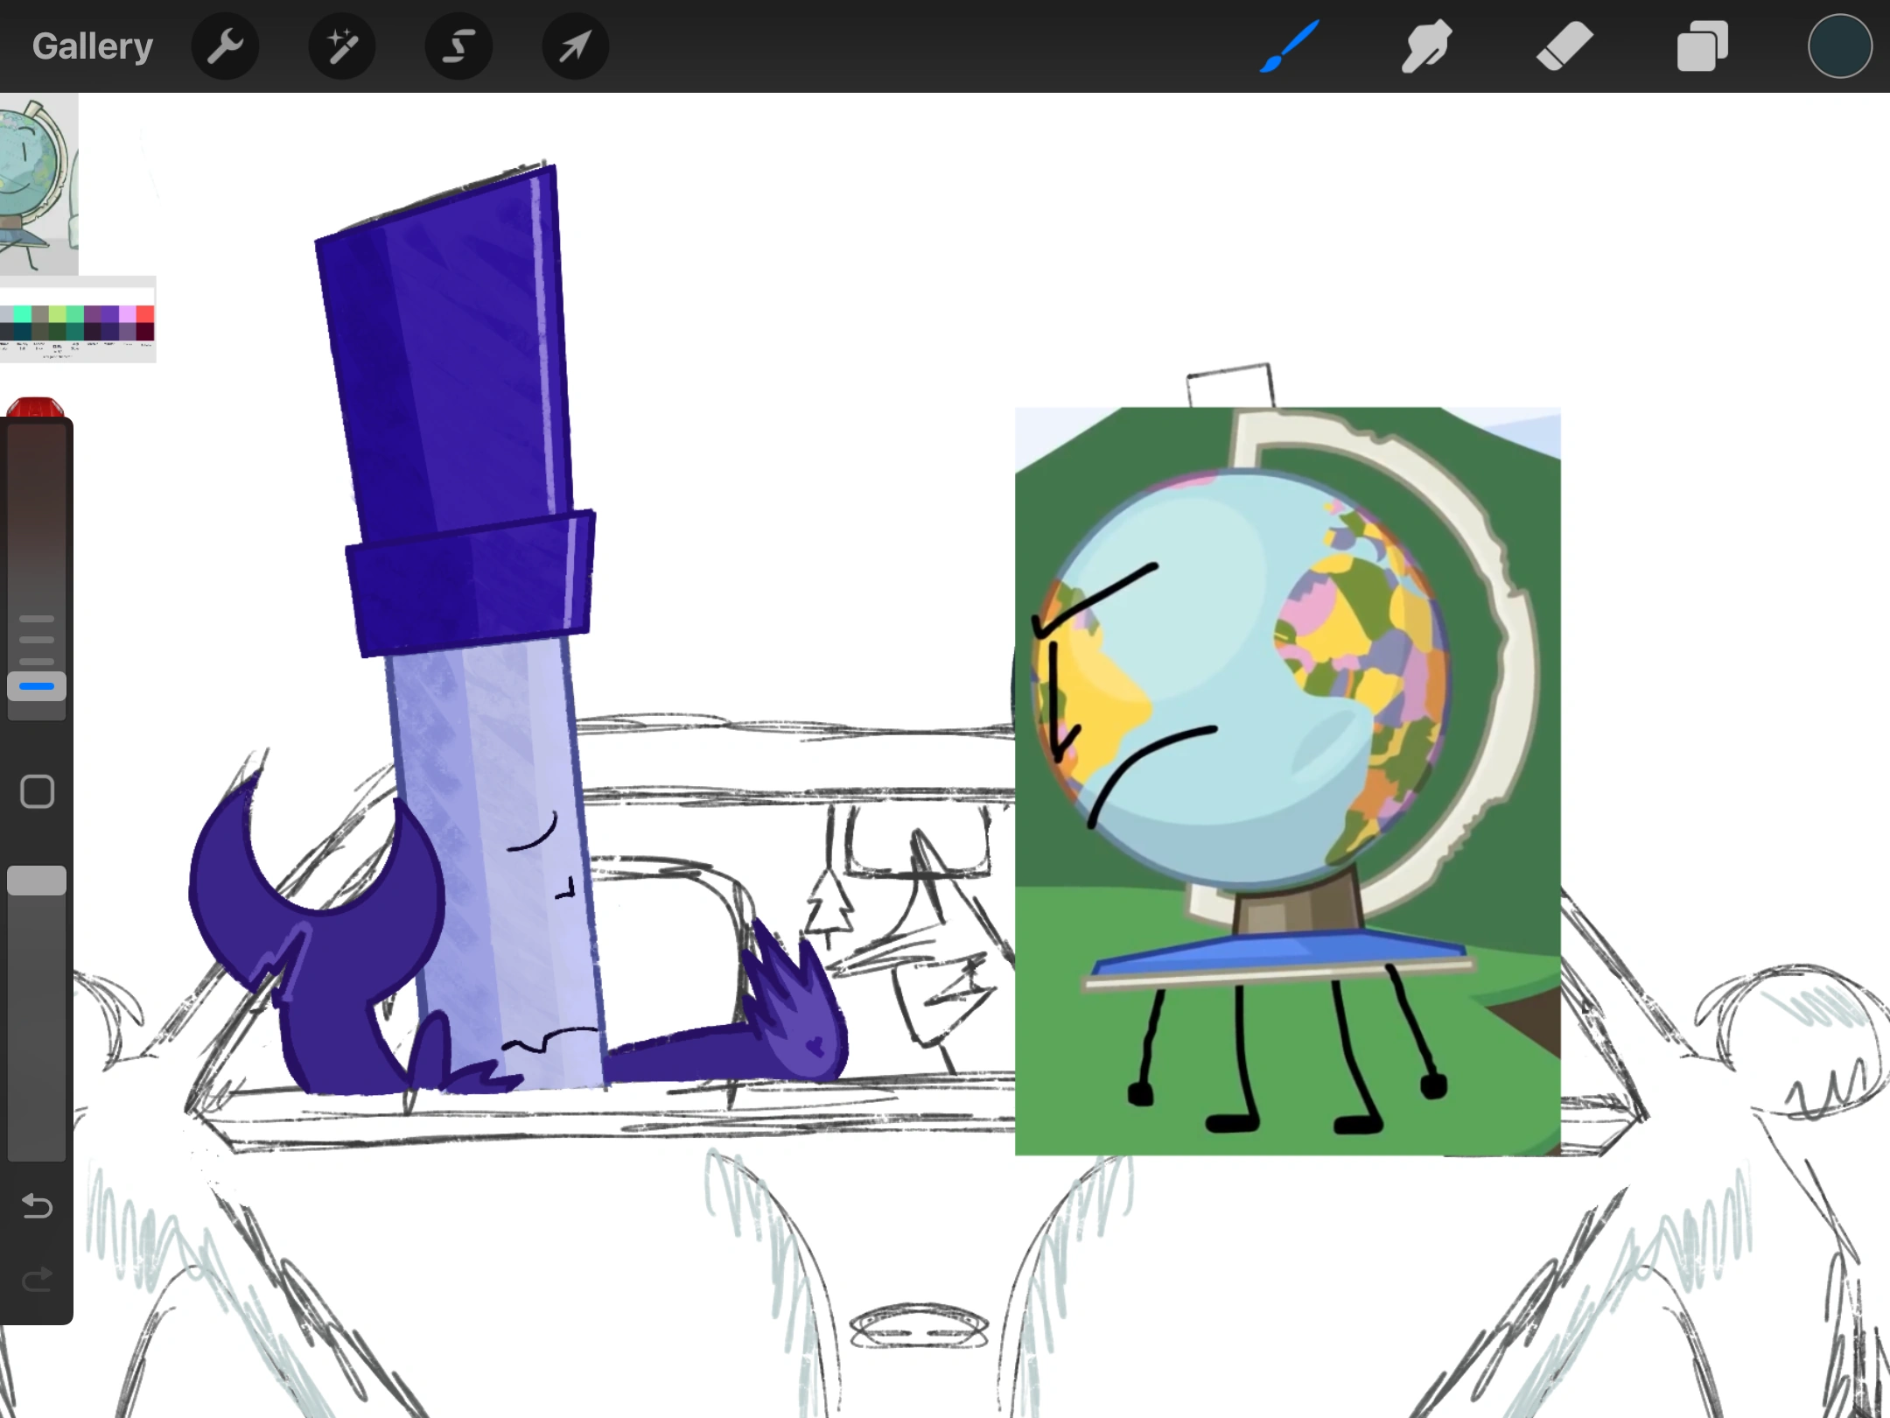Open the active color picker circle

click(1839, 46)
